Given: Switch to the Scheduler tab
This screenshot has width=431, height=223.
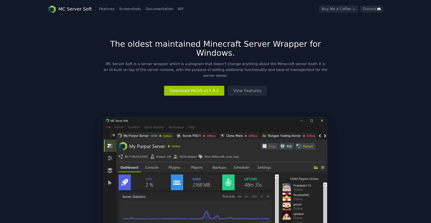Looking at the screenshot, I should click(x=242, y=168).
